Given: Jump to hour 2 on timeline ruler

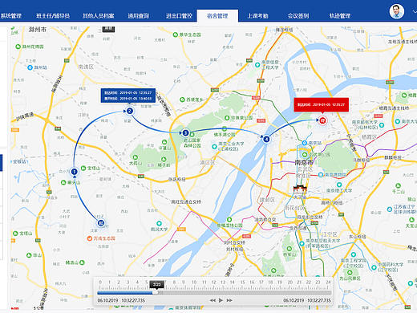Looking at the screenshot, I should (x=119, y=283).
